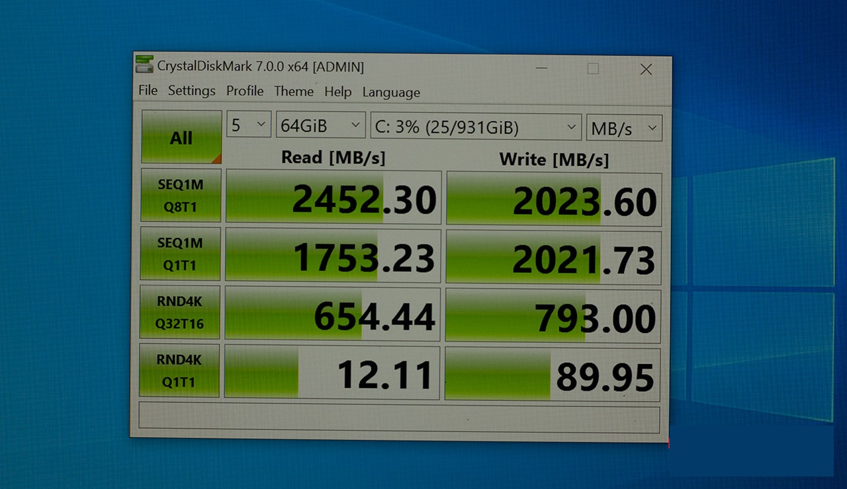Select the 793.00 write result

click(x=553, y=316)
